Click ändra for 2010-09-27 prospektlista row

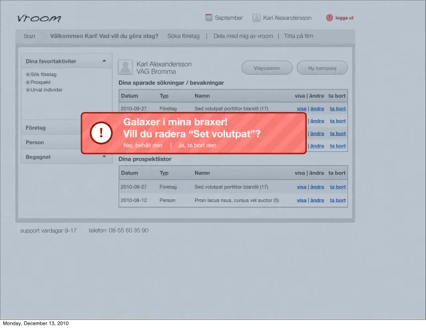pyautogui.click(x=317, y=187)
